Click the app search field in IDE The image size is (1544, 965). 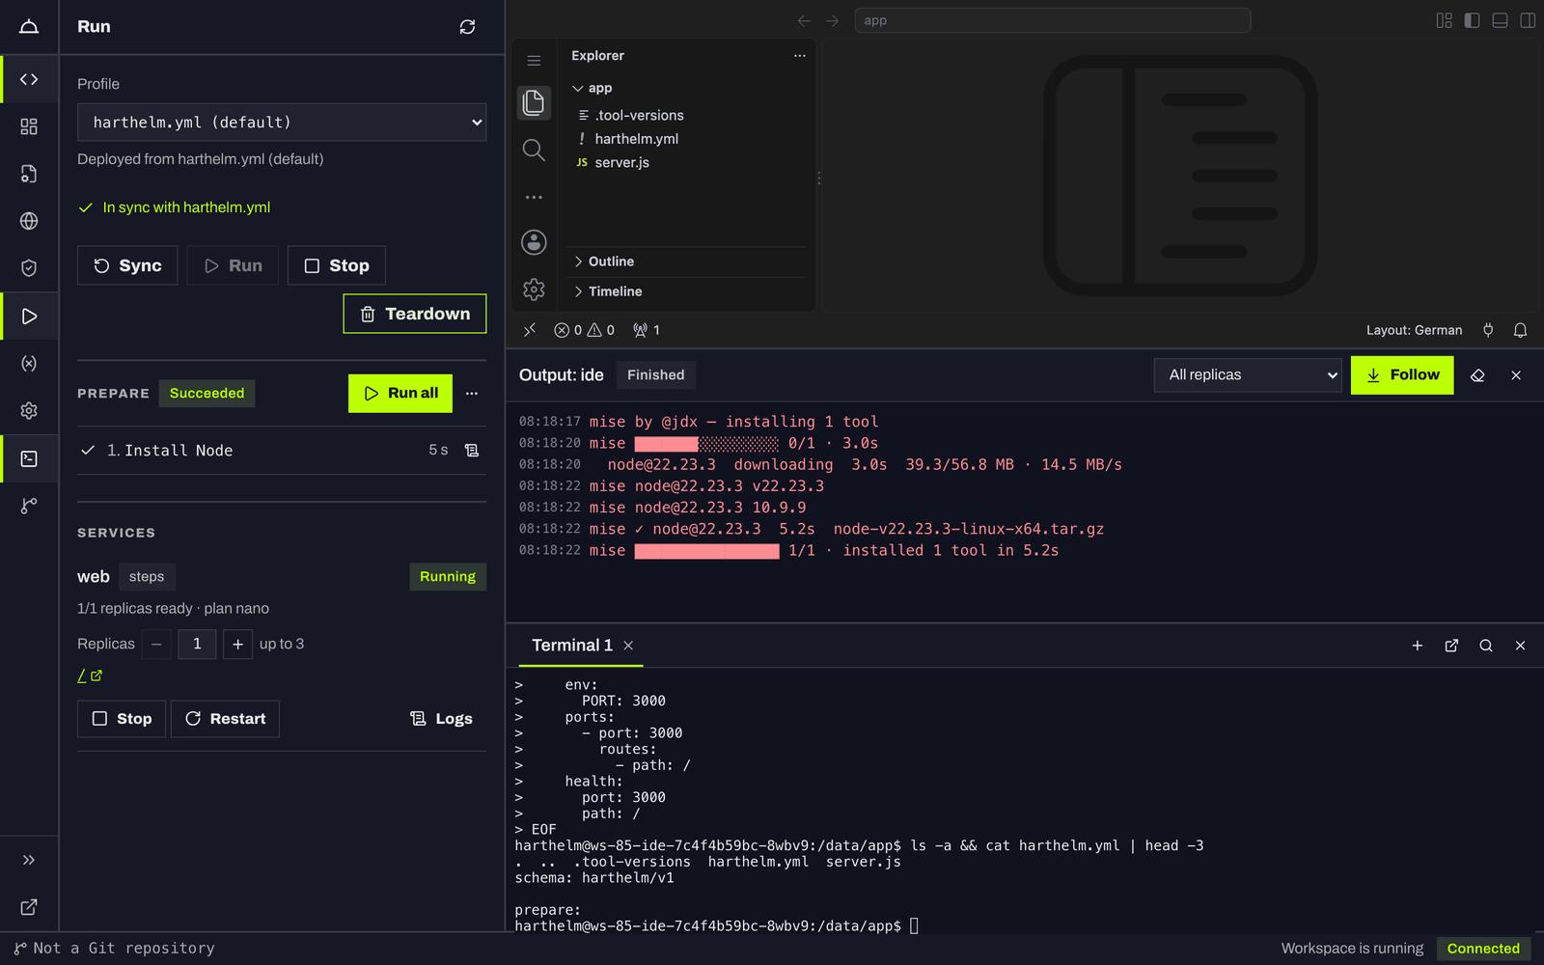[x=1053, y=20]
